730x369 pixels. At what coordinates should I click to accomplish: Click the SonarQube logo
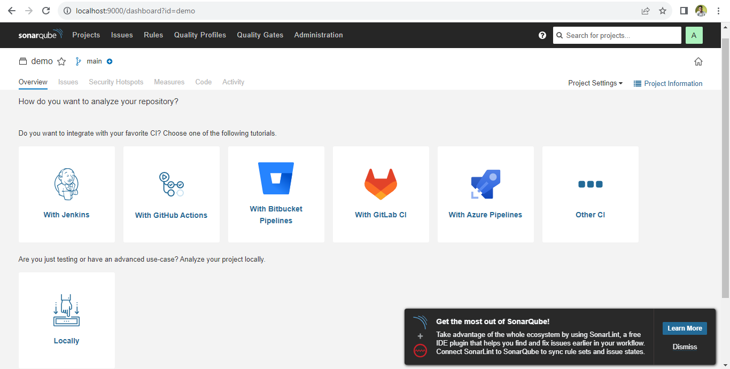(x=41, y=35)
